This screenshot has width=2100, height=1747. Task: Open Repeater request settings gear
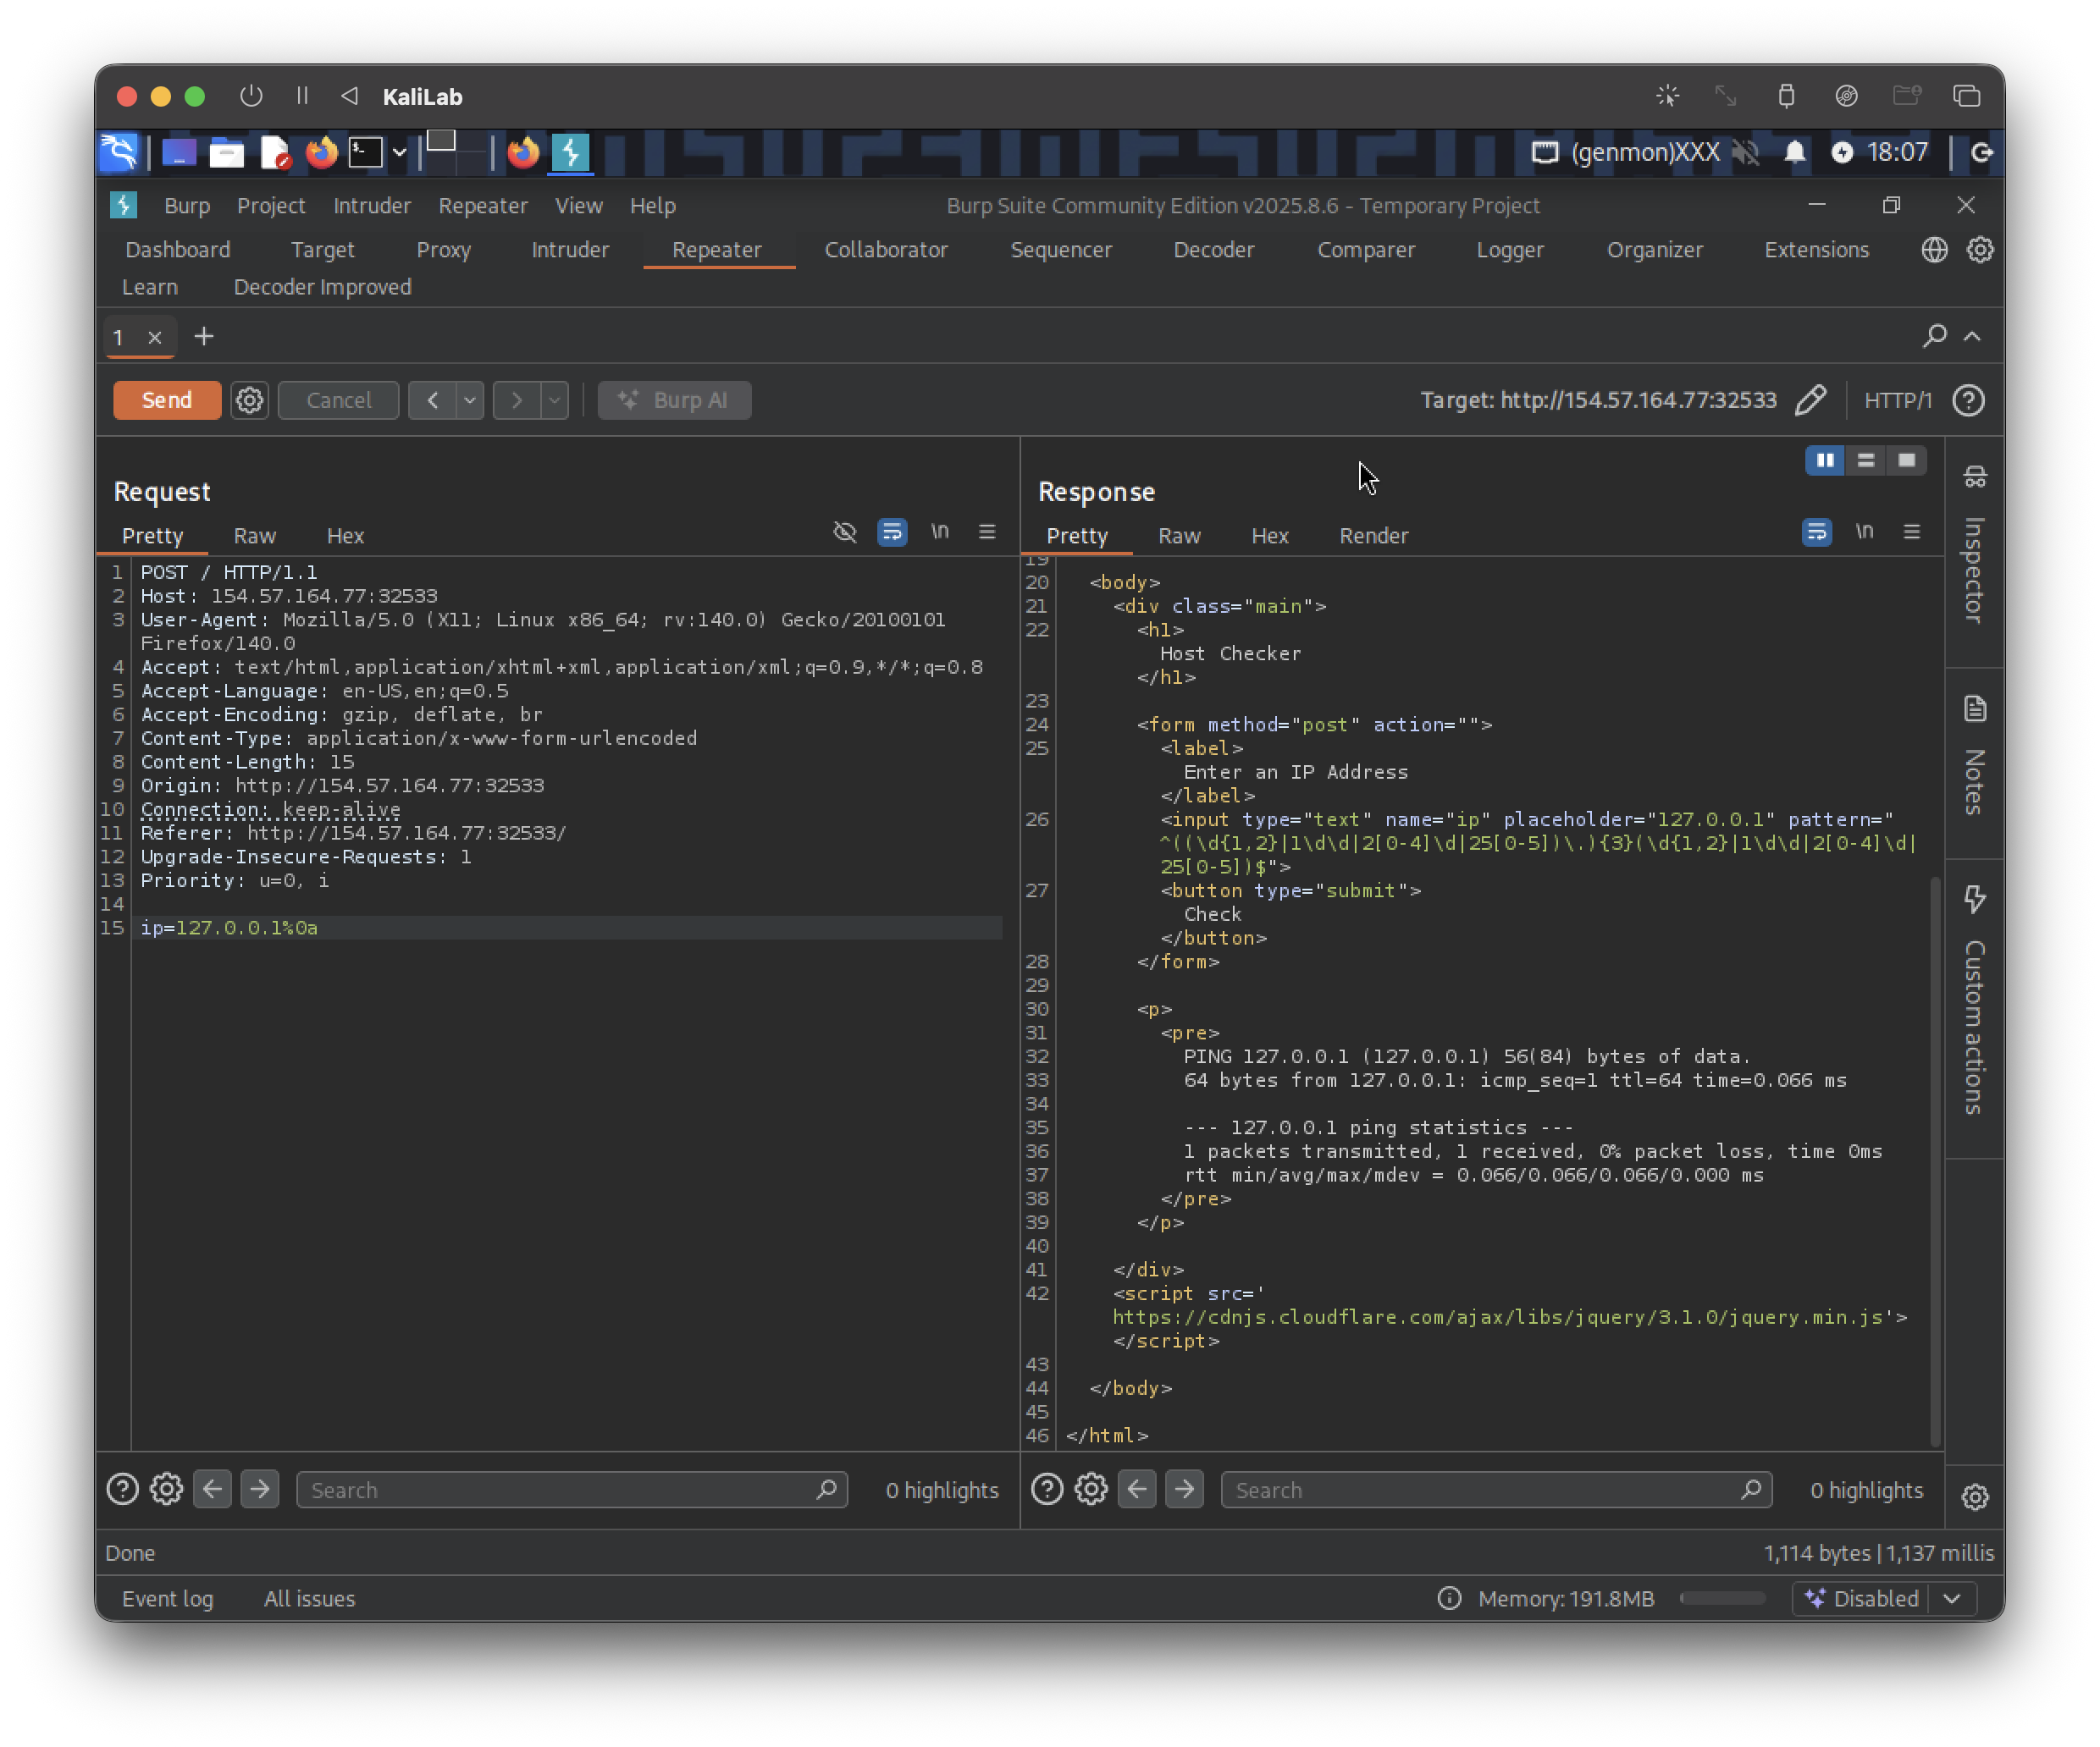(249, 400)
